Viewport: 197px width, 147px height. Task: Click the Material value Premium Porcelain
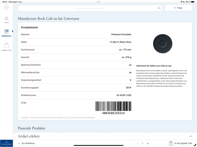(121, 34)
